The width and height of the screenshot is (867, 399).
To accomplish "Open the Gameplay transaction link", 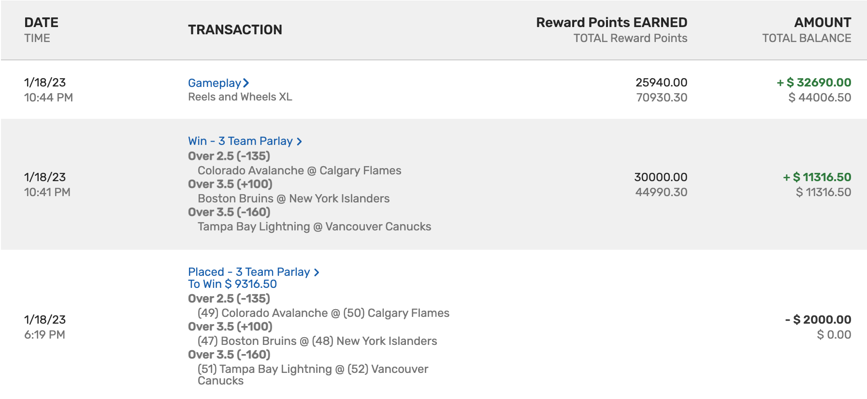I will tap(214, 83).
